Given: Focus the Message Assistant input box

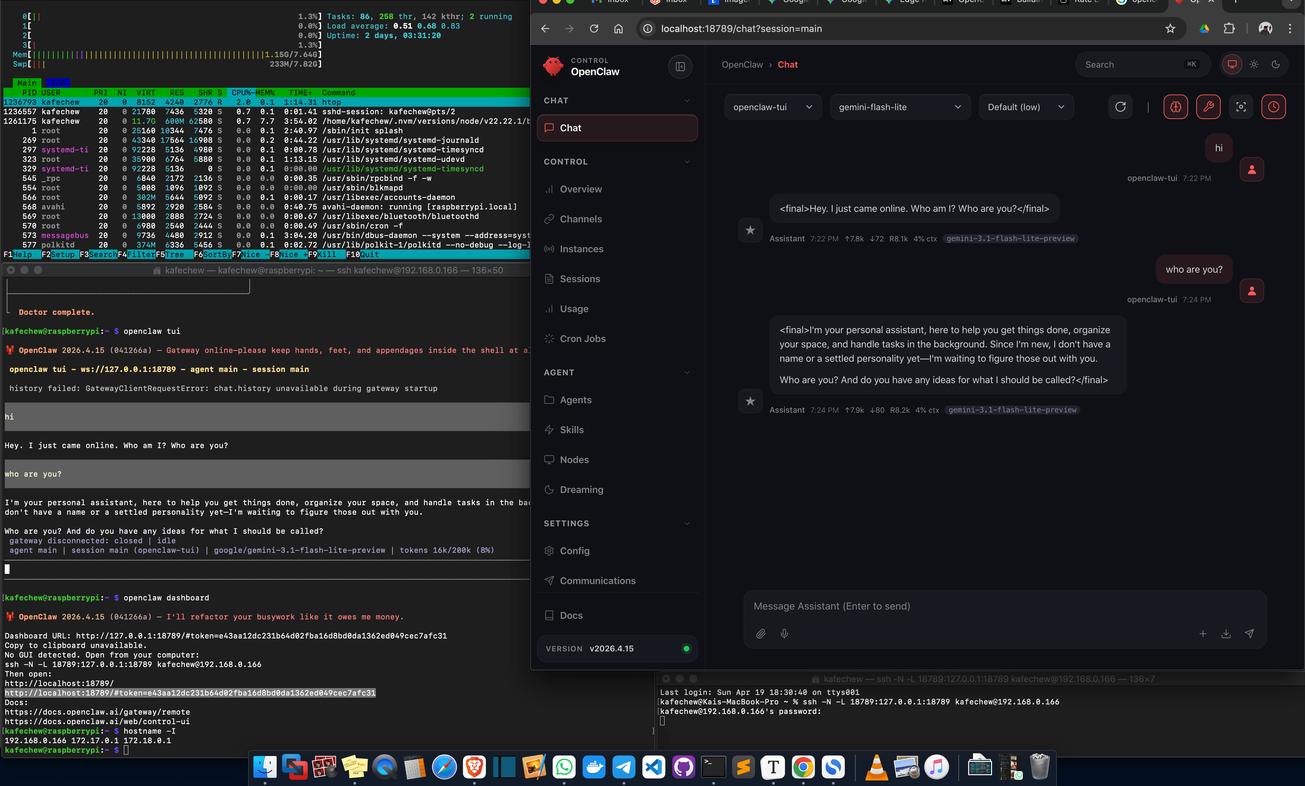Looking at the screenshot, I should pyautogui.click(x=1005, y=606).
